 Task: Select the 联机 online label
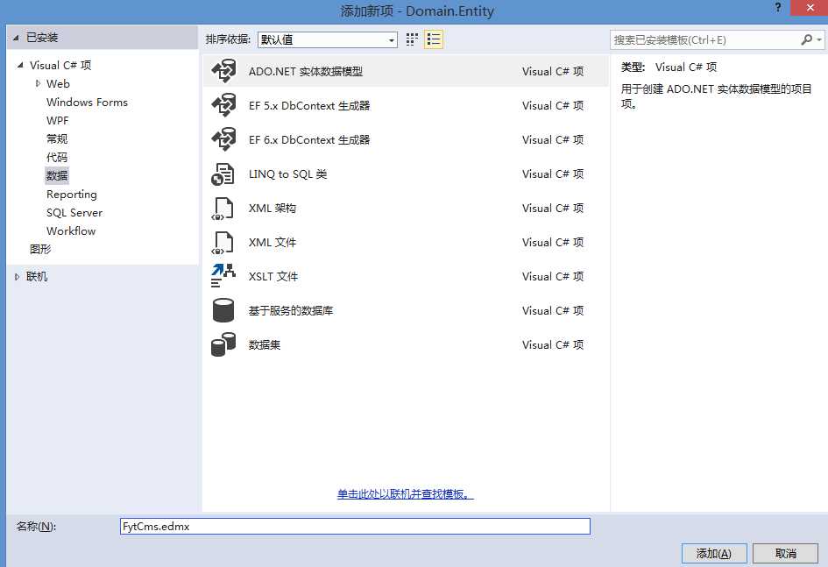coord(37,277)
